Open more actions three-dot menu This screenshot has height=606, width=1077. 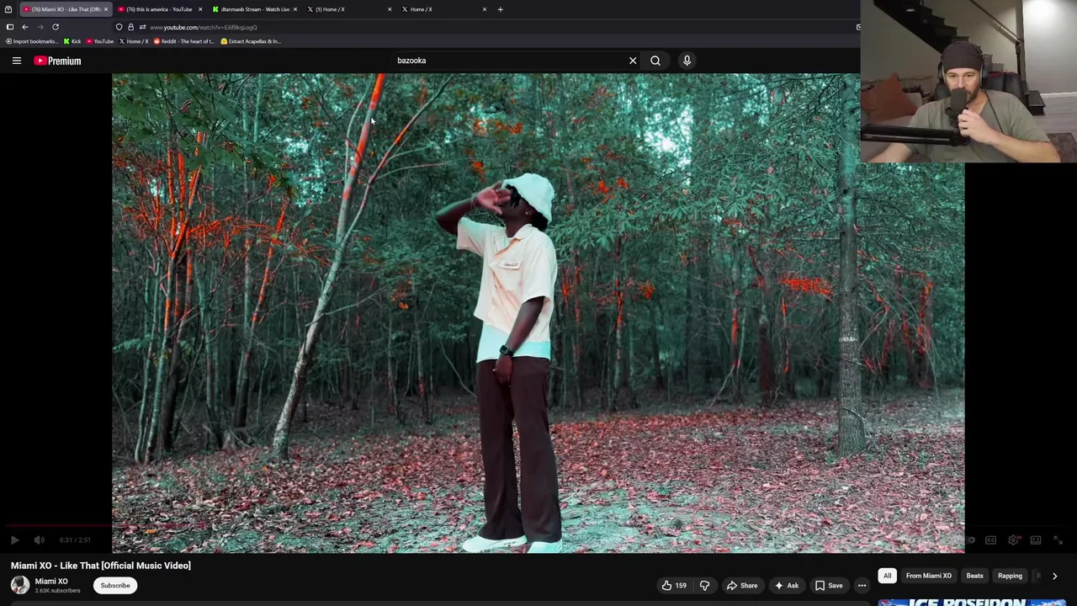pyautogui.click(x=862, y=586)
